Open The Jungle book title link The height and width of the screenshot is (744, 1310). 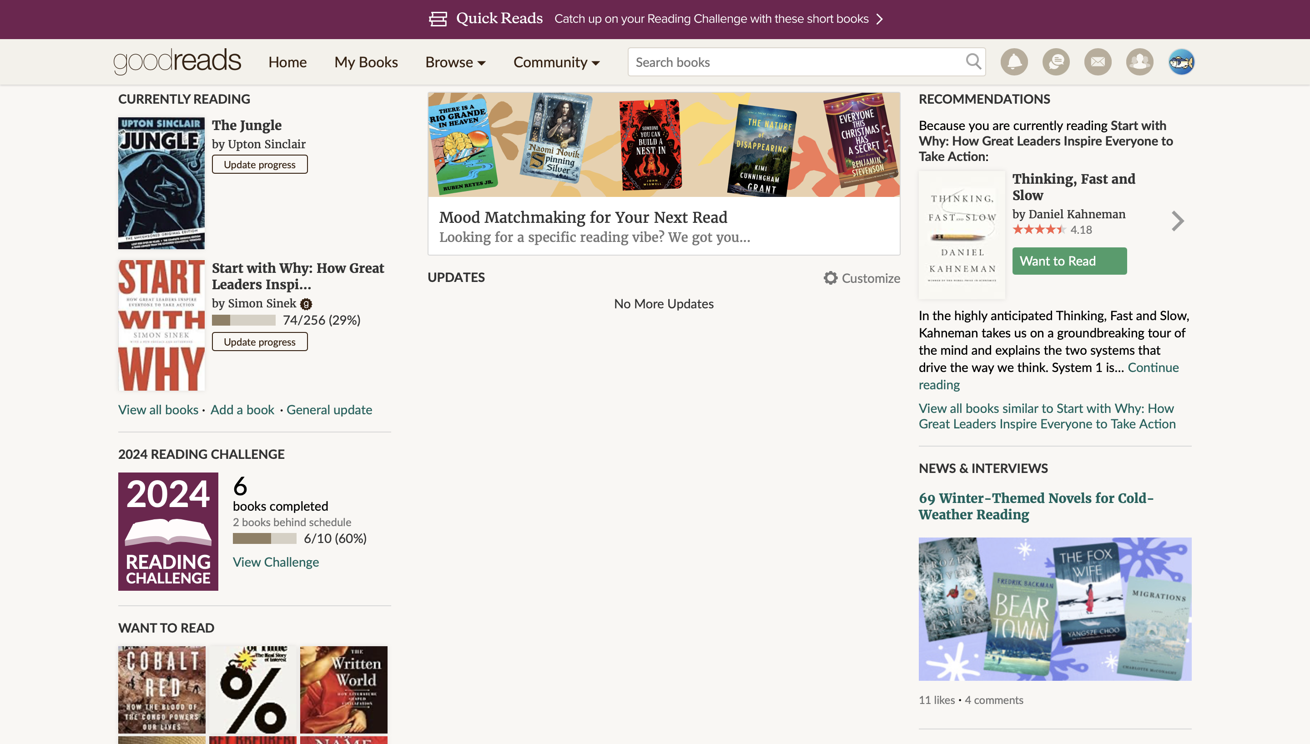point(247,126)
